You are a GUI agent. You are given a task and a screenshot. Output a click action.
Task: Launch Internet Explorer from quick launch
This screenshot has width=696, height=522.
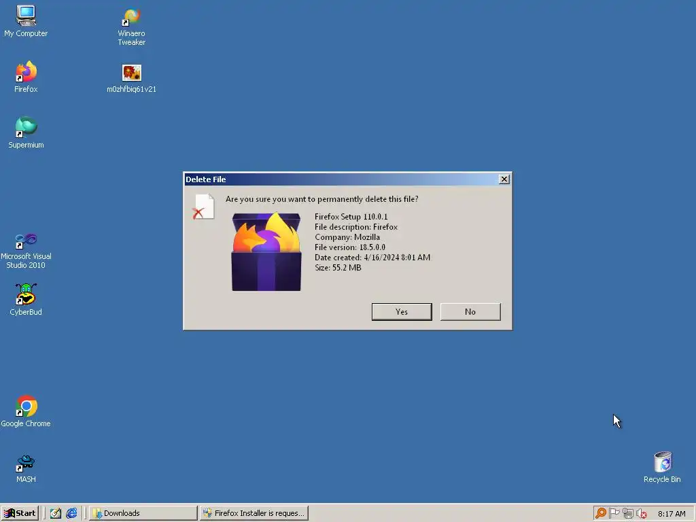[71, 513]
